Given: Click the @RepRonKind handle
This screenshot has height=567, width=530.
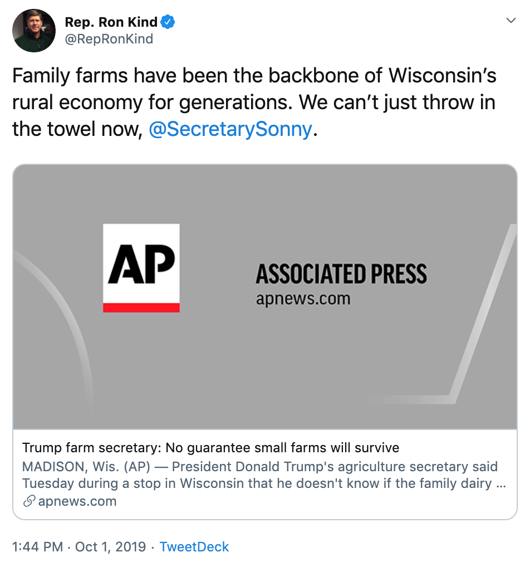Looking at the screenshot, I should click(x=109, y=40).
